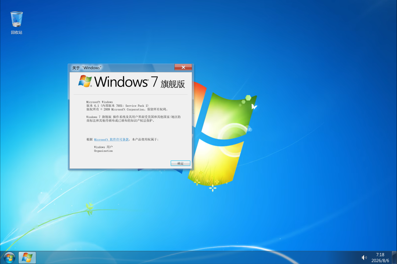Click the Windows flag logo in the dialog
The image size is (397, 264).
[85, 81]
